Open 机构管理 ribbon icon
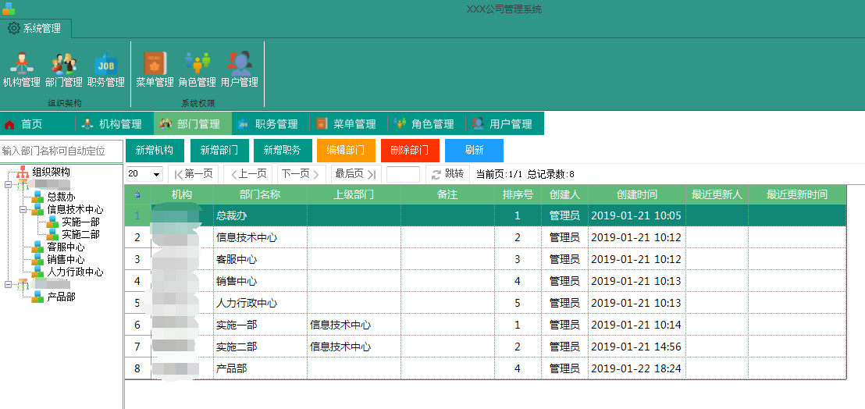Viewport: 865px width, 409px height. (22, 63)
